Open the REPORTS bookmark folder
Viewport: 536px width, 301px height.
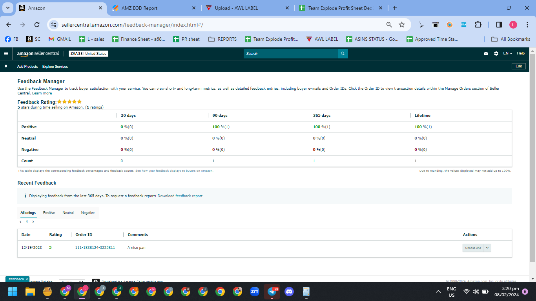(222, 39)
